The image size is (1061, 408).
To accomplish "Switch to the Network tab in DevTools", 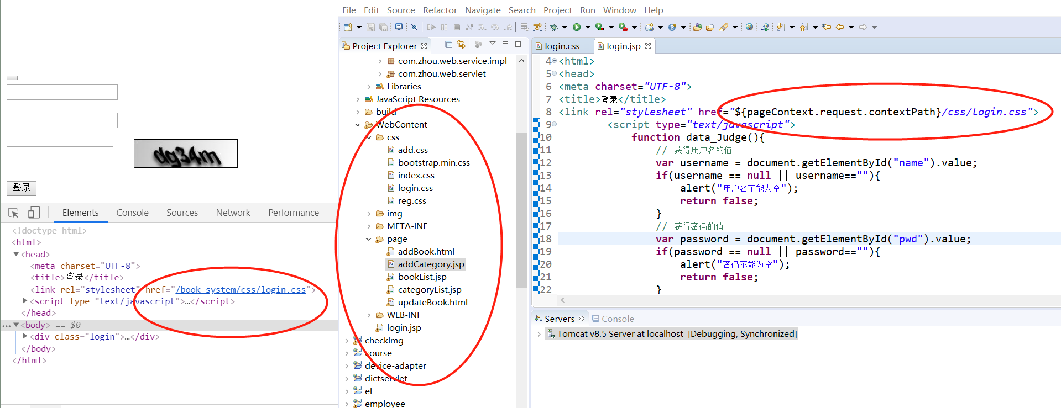I will (x=233, y=213).
